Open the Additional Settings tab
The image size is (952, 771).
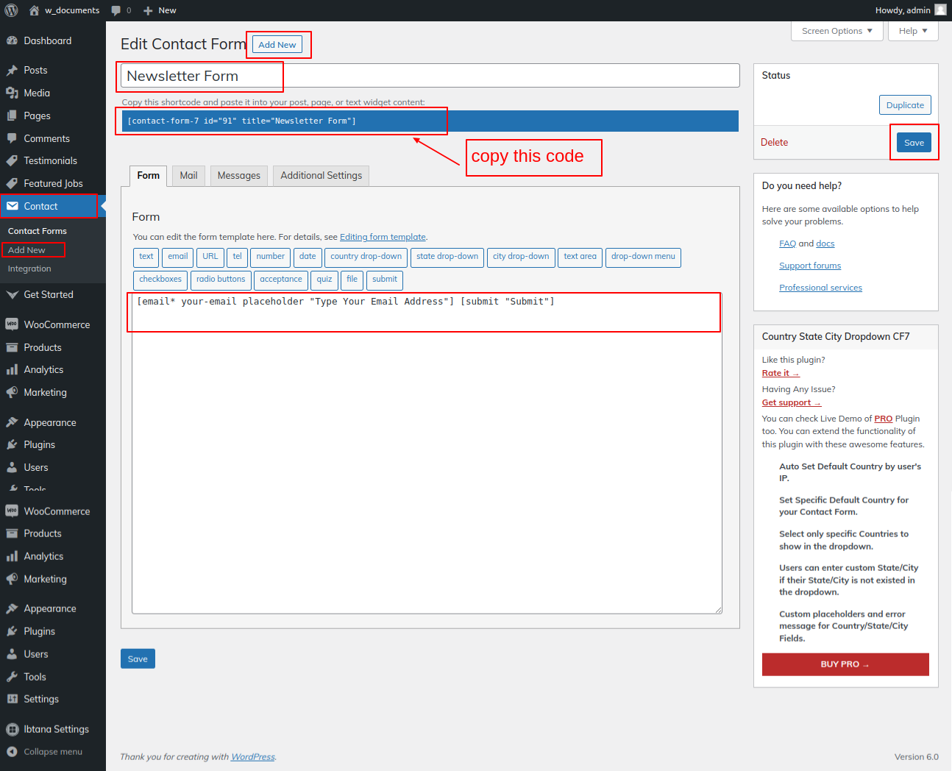tap(321, 176)
